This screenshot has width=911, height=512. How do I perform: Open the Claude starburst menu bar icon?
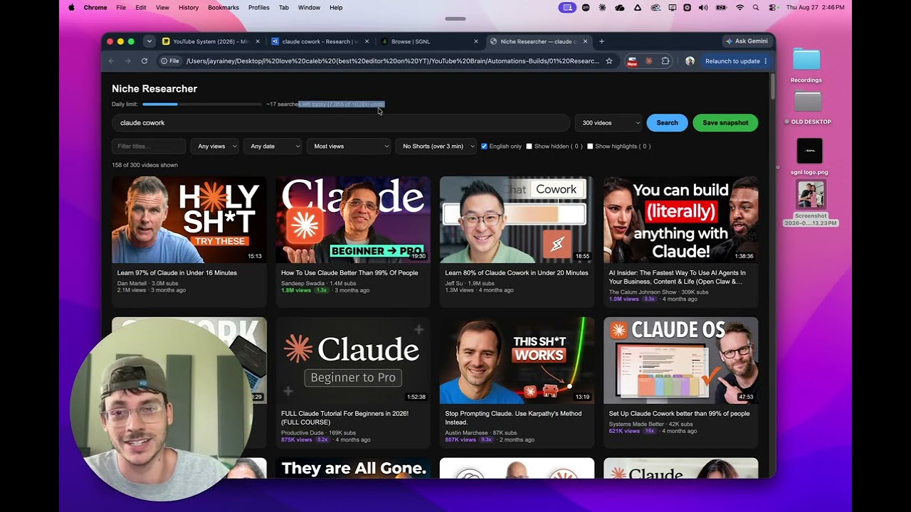pos(602,7)
